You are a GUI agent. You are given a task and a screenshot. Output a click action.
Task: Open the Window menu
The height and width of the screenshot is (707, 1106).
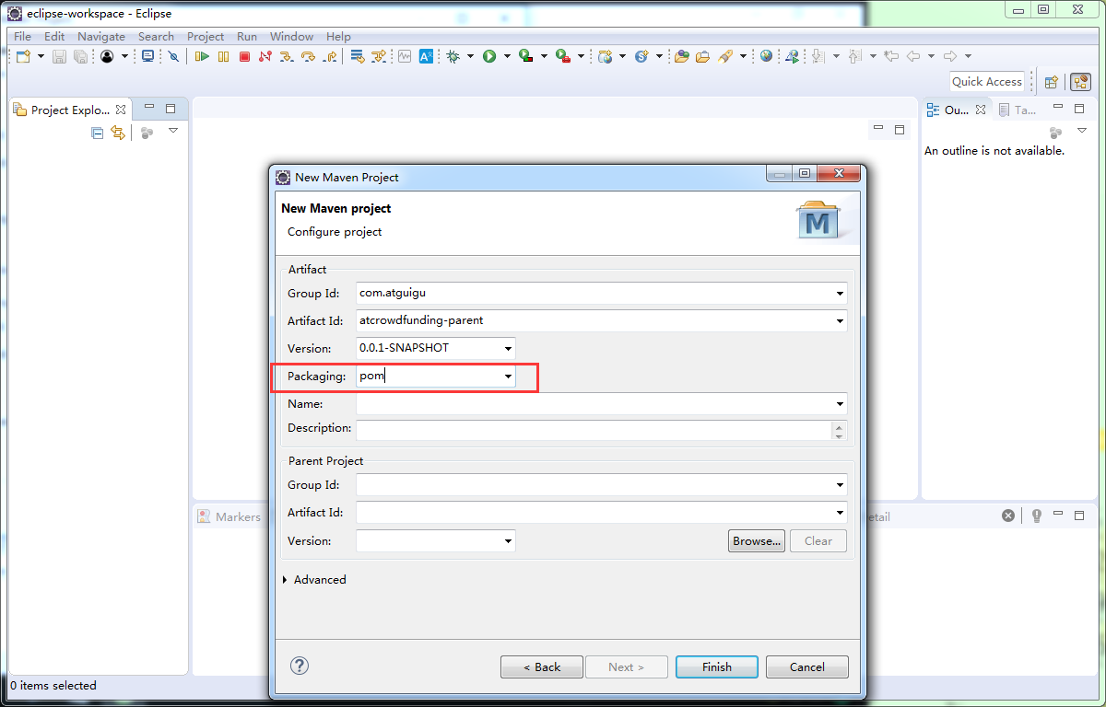pyautogui.click(x=291, y=36)
